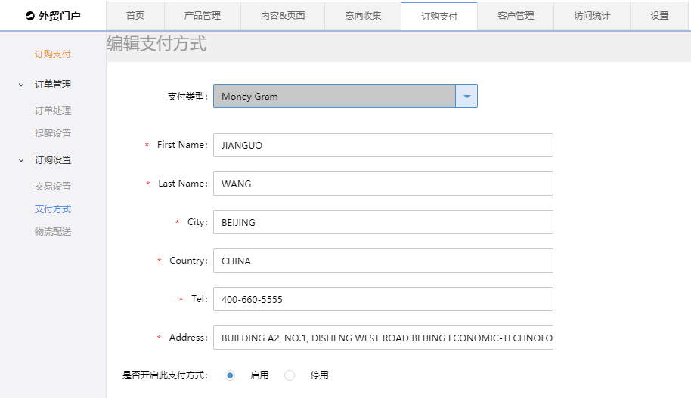
Task: Click the Address input field
Action: [383, 338]
